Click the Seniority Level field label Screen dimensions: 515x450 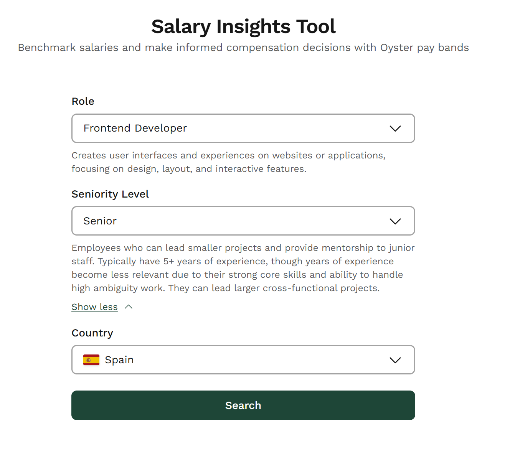pos(110,194)
